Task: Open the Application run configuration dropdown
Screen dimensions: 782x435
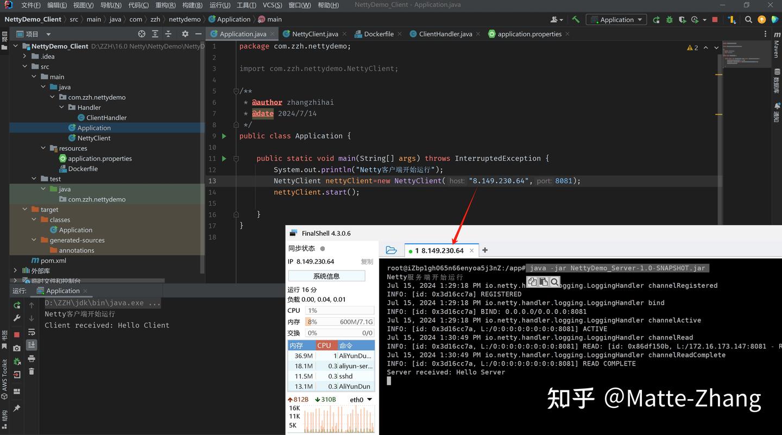Action: coord(616,20)
